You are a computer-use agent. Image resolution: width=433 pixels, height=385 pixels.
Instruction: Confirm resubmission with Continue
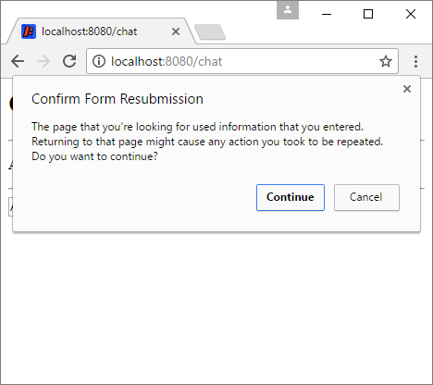(291, 197)
